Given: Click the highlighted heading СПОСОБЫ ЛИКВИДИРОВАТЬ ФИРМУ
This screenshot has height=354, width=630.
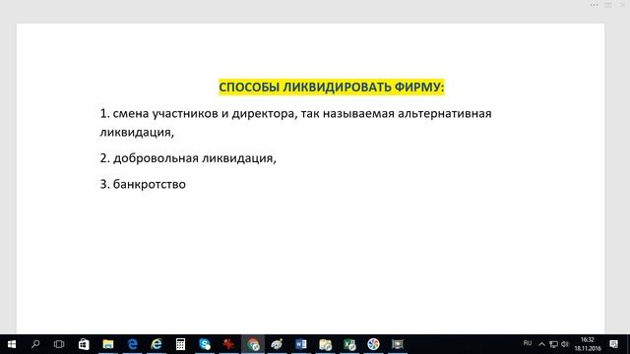Looking at the screenshot, I should tap(332, 88).
